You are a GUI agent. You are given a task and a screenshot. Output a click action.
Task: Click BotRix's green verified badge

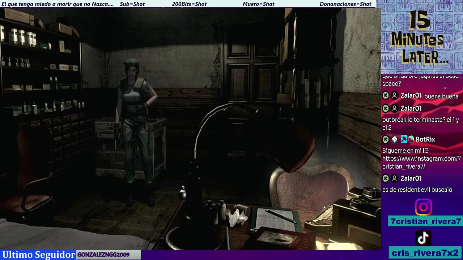tap(411, 139)
